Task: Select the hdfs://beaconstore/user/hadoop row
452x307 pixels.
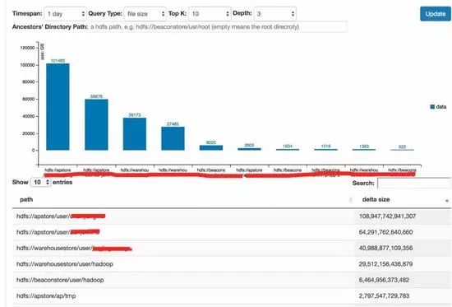Action: [x=232, y=280]
